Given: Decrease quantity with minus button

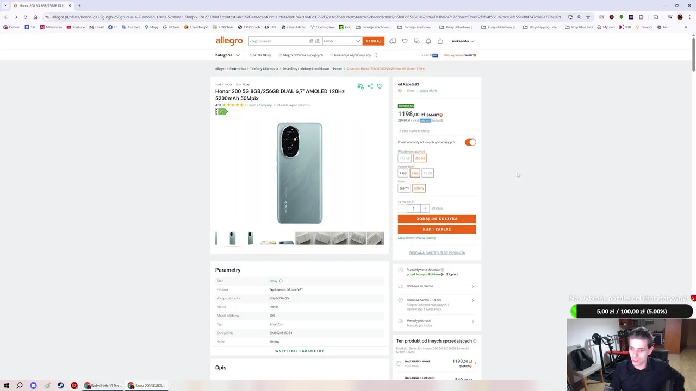Looking at the screenshot, I should (x=402, y=209).
